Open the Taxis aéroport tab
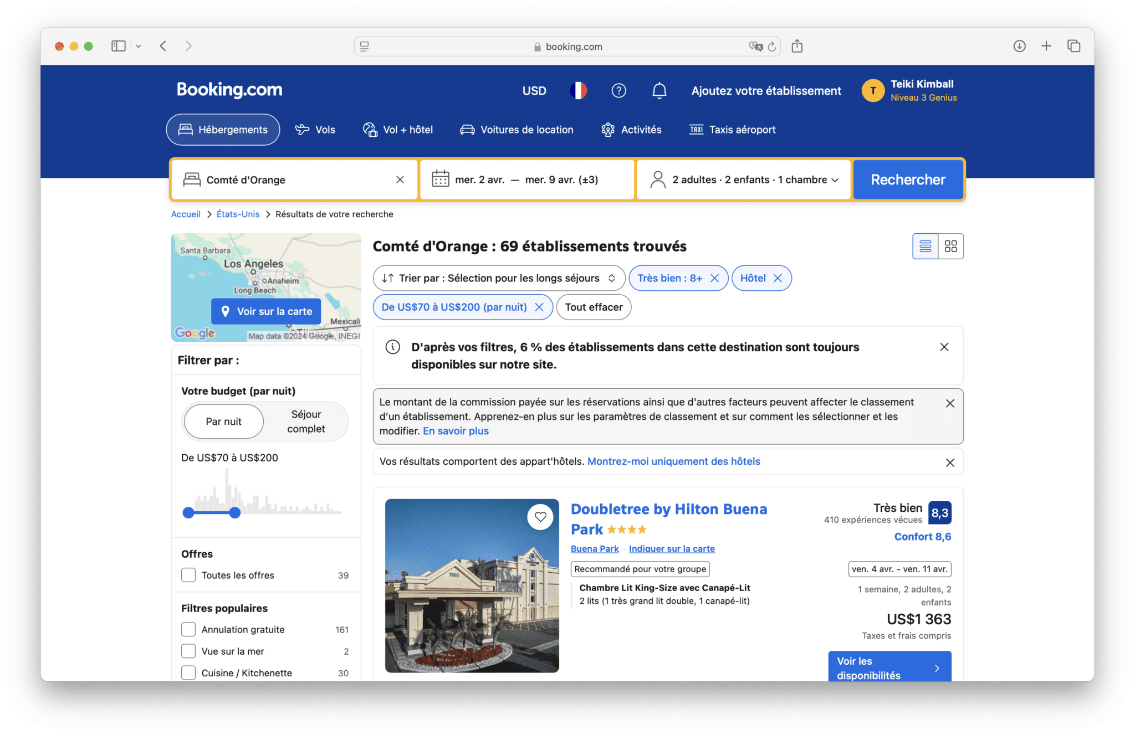This screenshot has width=1135, height=735. (732, 130)
